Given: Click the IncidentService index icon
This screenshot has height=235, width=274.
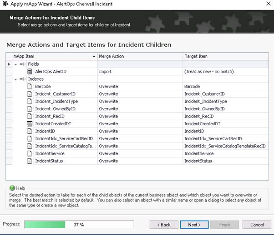Looking at the screenshot, I should pos(30,153).
